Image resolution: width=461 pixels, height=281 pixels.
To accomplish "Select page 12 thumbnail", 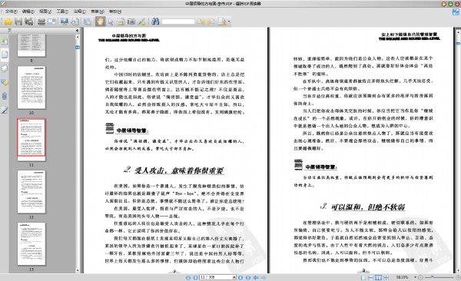I will 32,192.
